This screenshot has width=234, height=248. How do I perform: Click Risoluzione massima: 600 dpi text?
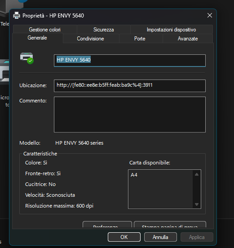[59, 206]
